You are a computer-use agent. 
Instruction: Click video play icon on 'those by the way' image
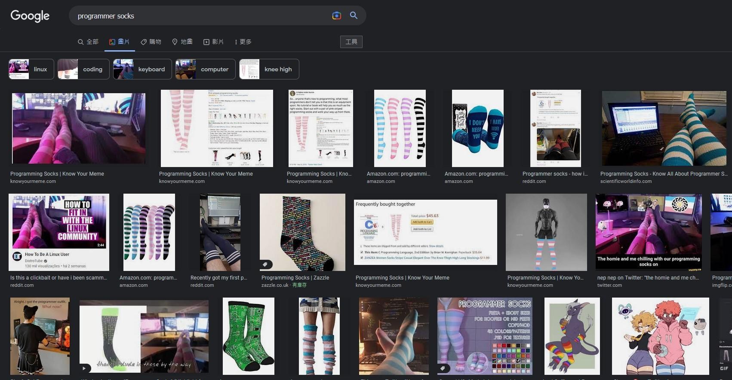(x=84, y=368)
